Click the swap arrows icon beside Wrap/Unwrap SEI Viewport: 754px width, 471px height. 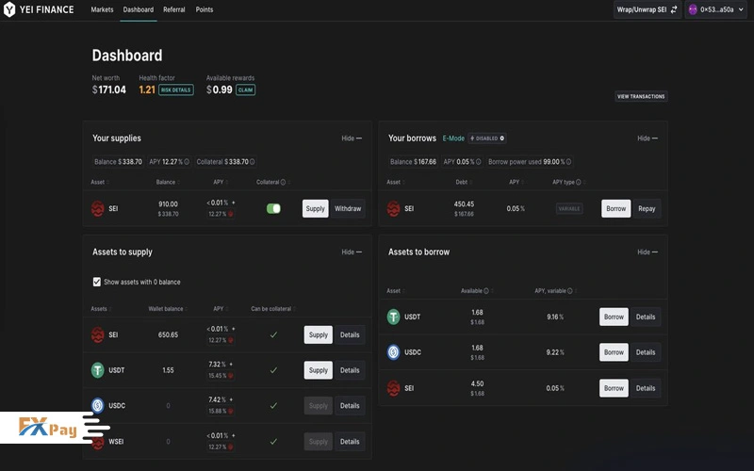(673, 9)
